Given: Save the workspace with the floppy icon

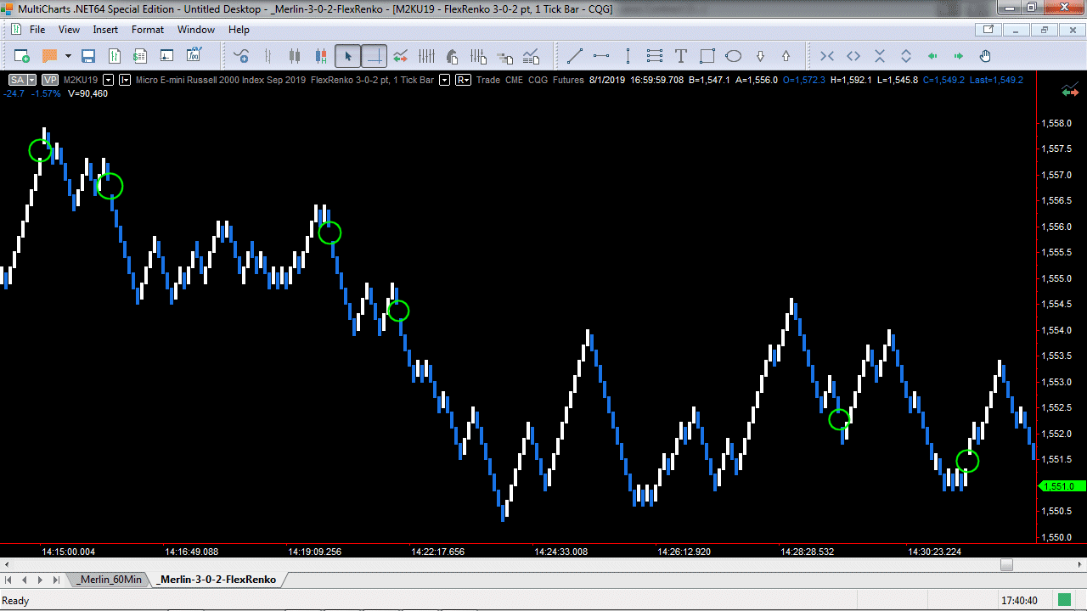Looking at the screenshot, I should [x=87, y=56].
